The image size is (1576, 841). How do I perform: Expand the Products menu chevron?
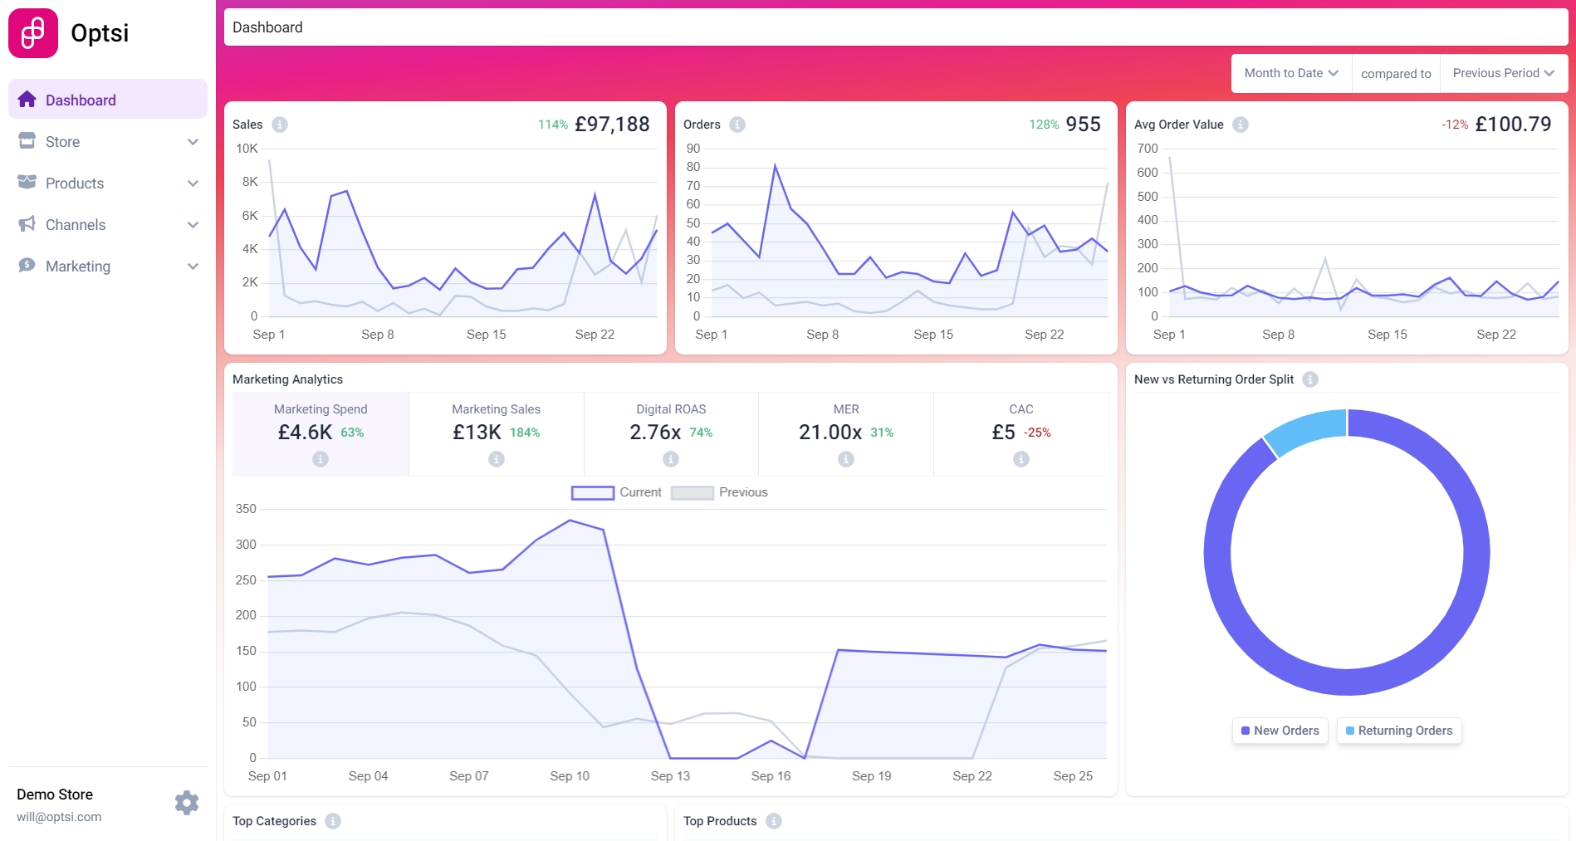(193, 183)
